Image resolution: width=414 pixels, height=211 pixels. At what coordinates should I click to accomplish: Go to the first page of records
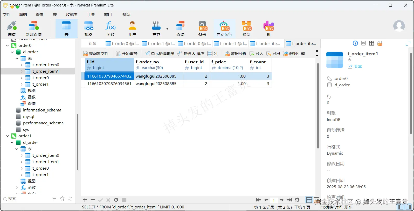(x=258, y=200)
